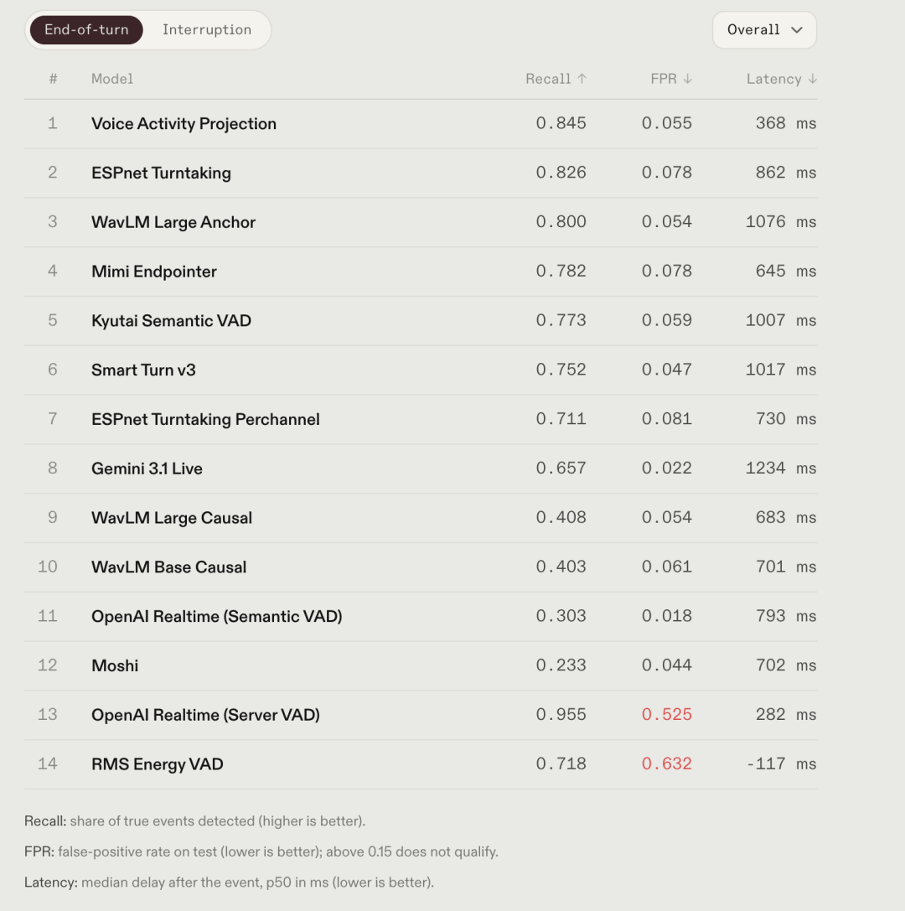Screen dimensions: 905x911
Task: Click FPR value 0.047
Action: click(x=667, y=370)
